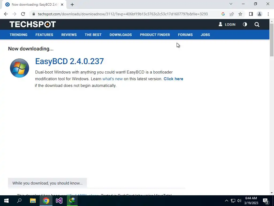
Task: Bookmark this page with star icon
Action: 240,14
